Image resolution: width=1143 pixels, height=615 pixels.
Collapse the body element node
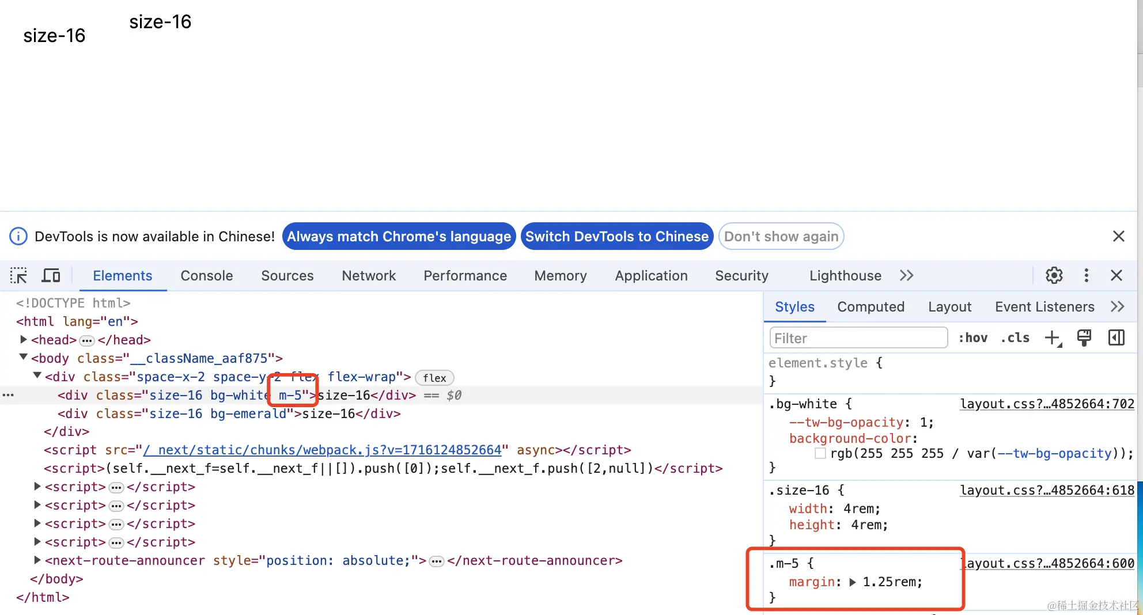[24, 357]
